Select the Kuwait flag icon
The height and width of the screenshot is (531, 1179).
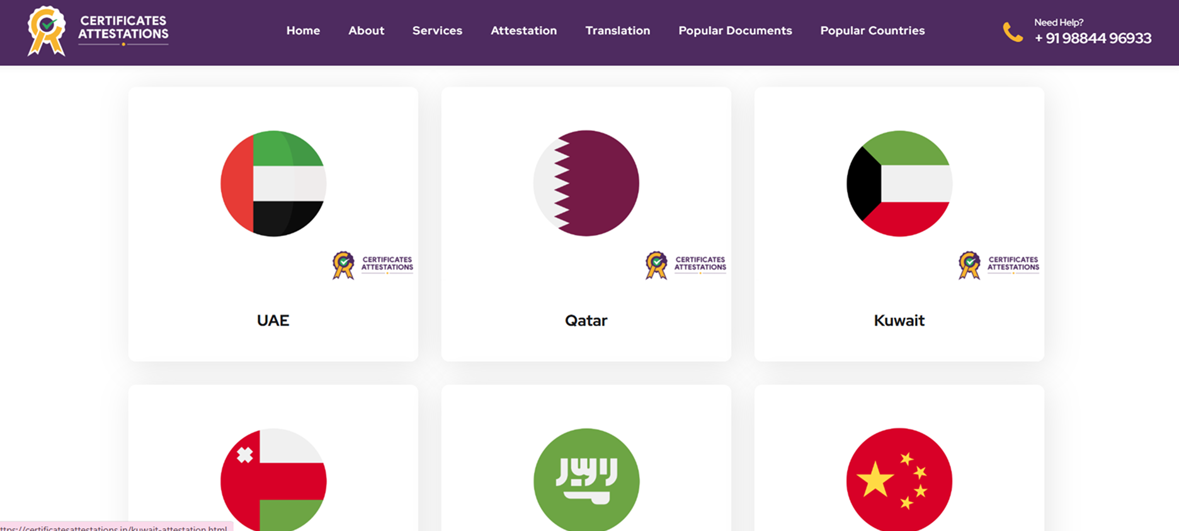(899, 183)
